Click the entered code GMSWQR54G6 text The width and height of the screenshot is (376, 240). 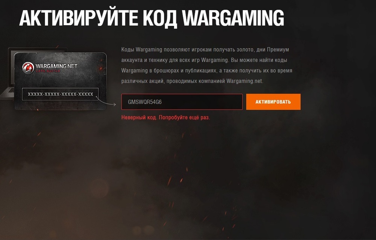[145, 102]
